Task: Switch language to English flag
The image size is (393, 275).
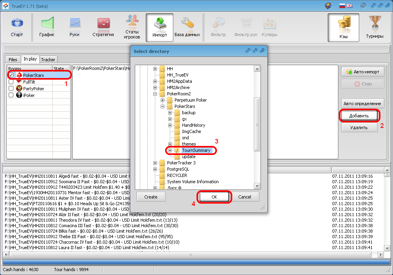Action: click(x=349, y=6)
